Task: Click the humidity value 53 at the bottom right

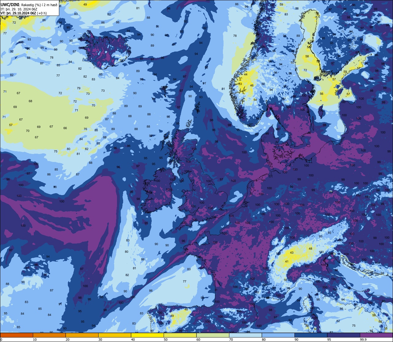Action: (386, 329)
